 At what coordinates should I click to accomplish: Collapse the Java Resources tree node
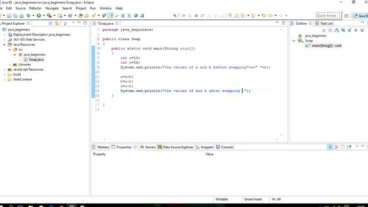click(5, 45)
